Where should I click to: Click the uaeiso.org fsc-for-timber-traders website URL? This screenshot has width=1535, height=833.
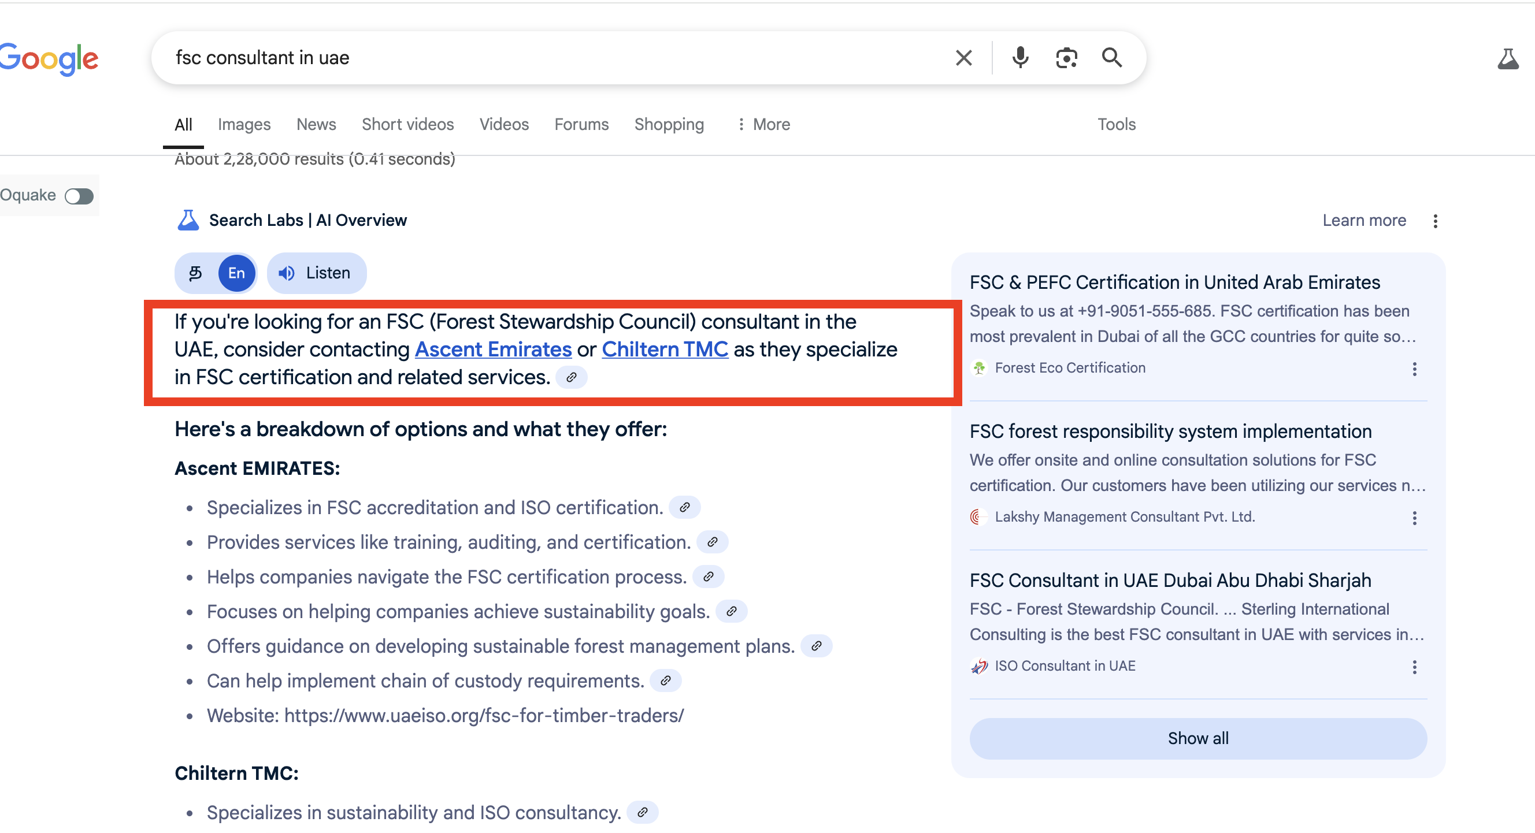click(x=484, y=716)
